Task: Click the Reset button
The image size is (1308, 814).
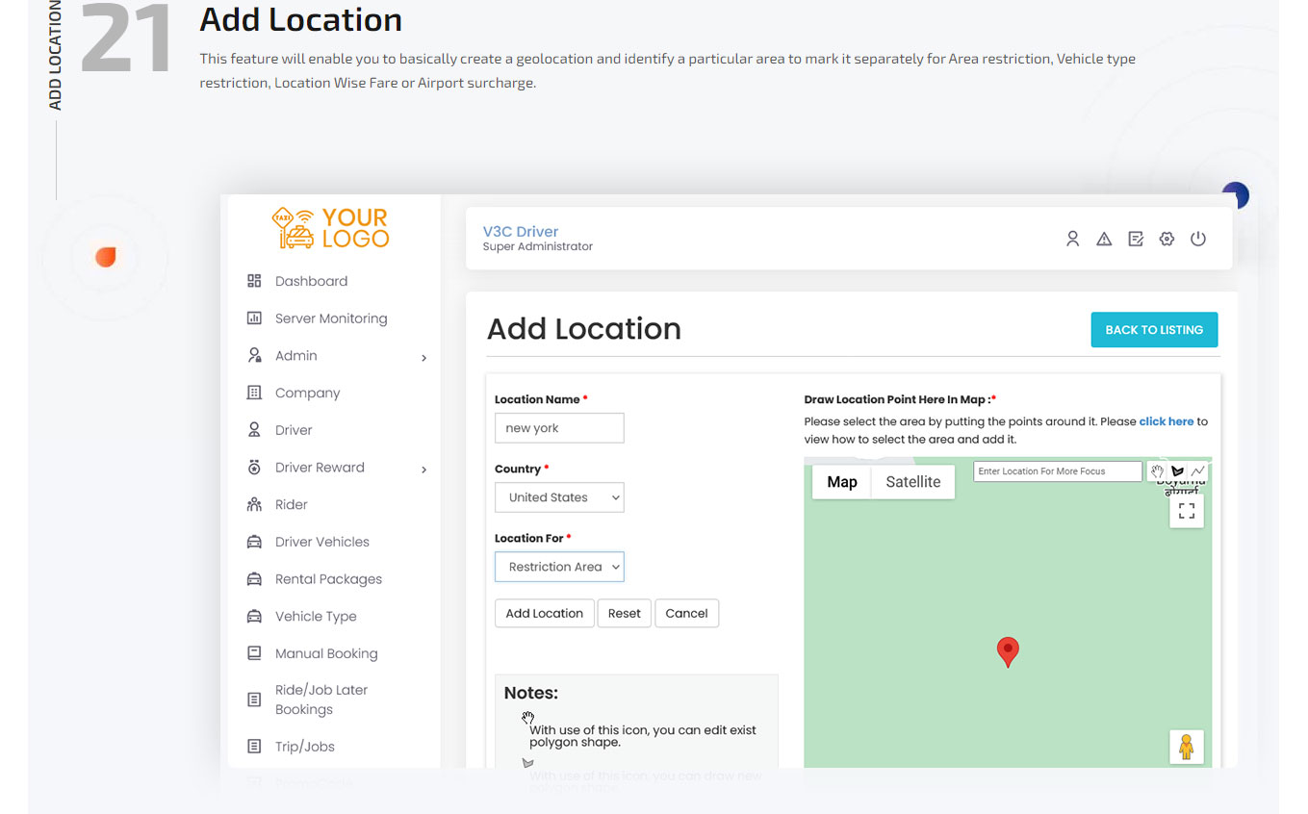Action: coord(625,613)
